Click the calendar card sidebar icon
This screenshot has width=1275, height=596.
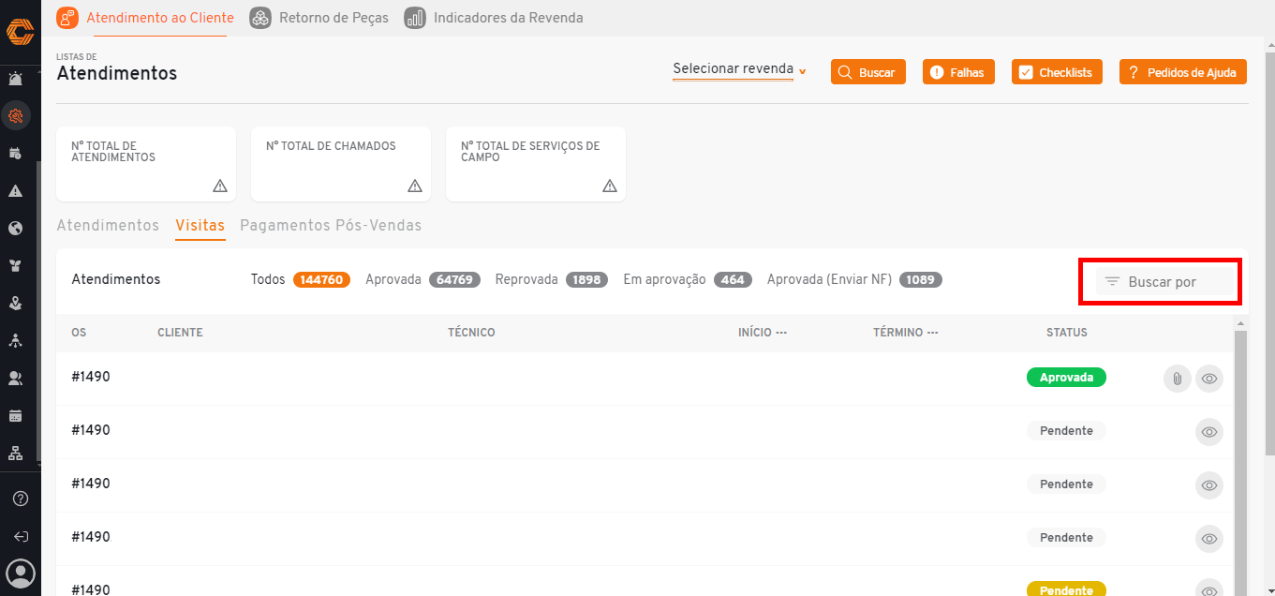tap(16, 415)
